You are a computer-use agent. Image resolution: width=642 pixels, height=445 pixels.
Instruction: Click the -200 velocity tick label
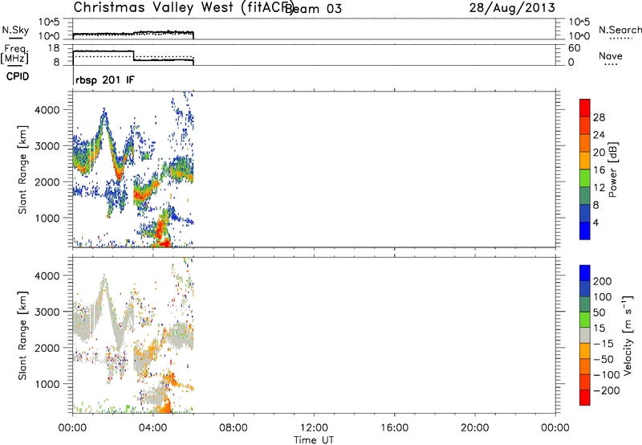pos(607,390)
